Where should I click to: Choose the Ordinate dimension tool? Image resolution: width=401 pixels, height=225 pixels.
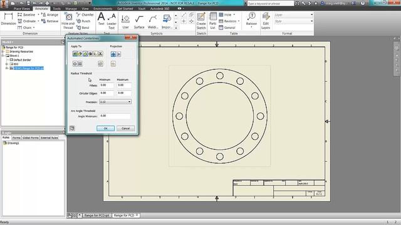(x=26, y=21)
